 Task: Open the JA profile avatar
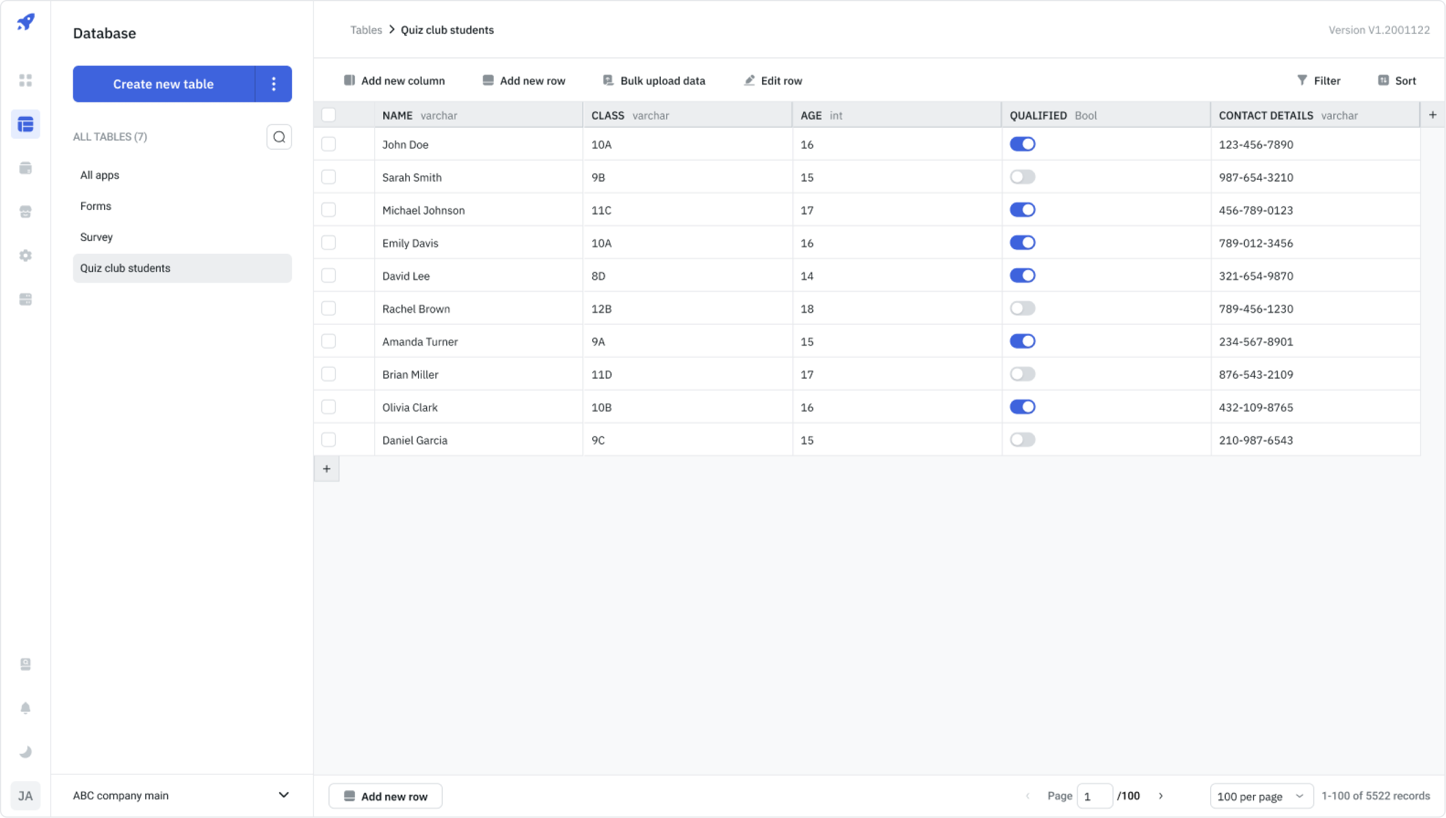tap(25, 795)
